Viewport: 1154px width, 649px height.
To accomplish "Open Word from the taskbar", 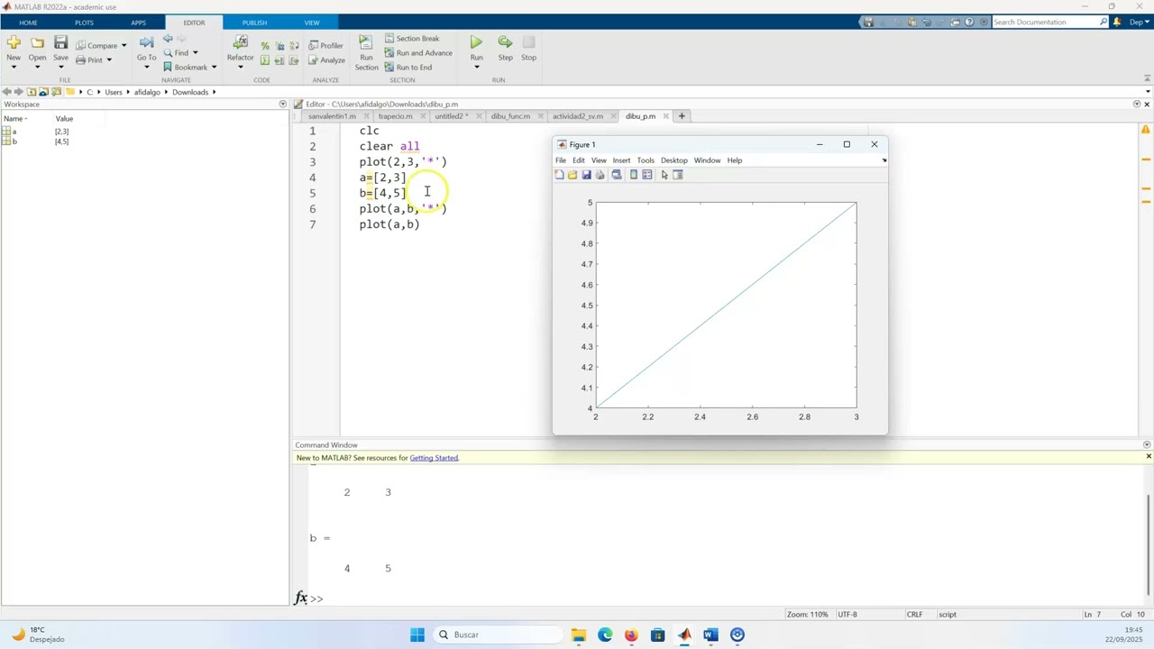I will click(x=710, y=635).
